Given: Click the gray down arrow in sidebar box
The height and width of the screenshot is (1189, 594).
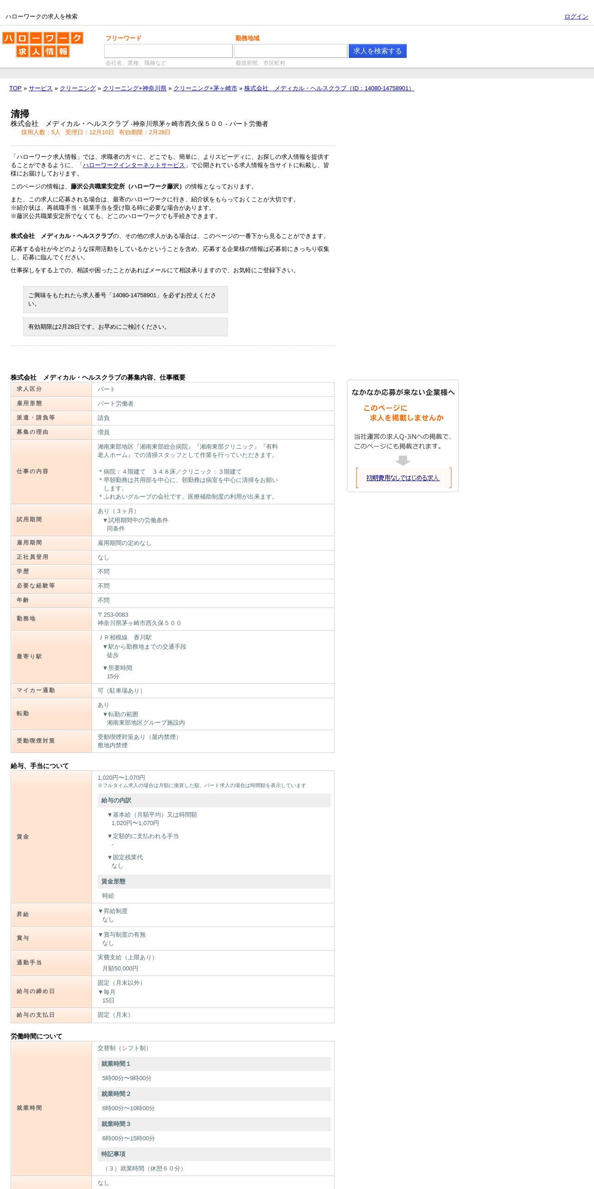Looking at the screenshot, I should (403, 461).
